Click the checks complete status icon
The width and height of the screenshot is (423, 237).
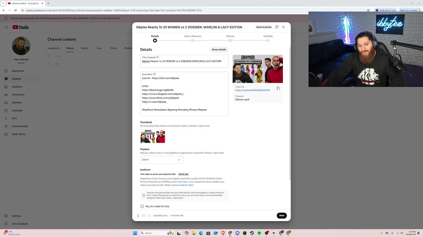coord(149,216)
